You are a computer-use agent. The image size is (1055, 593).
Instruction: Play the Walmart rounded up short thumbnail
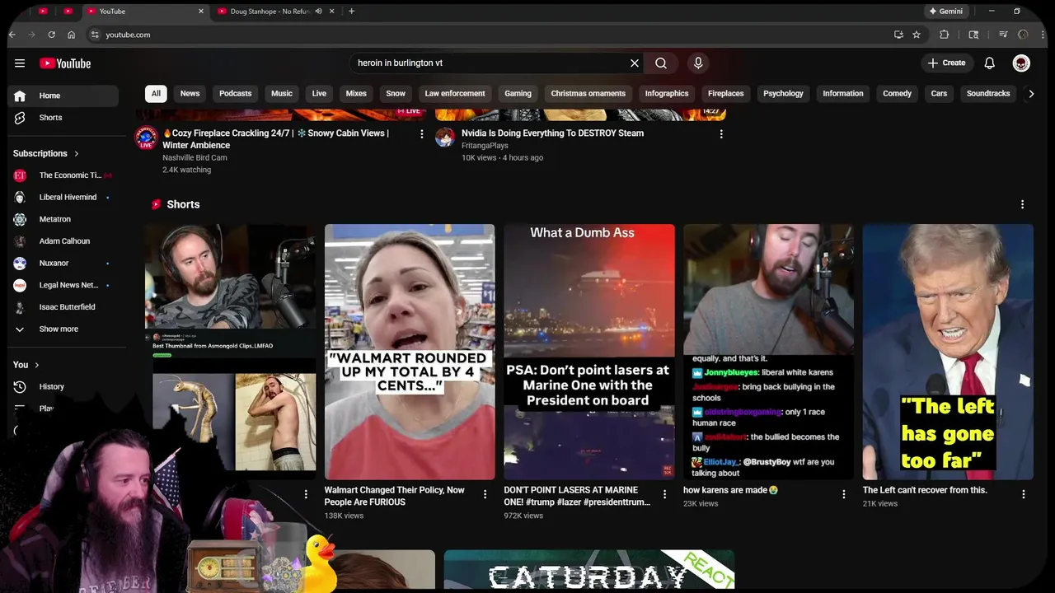pyautogui.click(x=410, y=352)
